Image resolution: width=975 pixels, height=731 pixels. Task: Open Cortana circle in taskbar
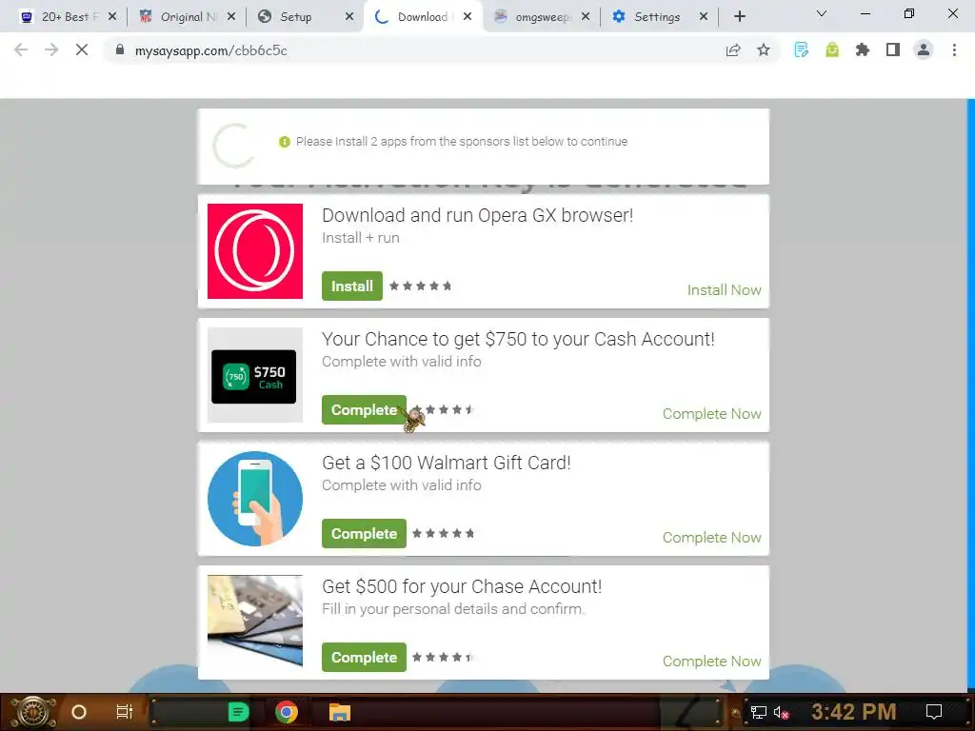79,712
